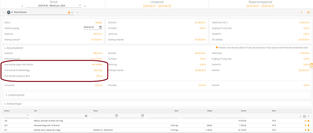Collapse the Ackumulatorer panel
The width and height of the screenshot is (313, 133).
(x=5, y=48)
